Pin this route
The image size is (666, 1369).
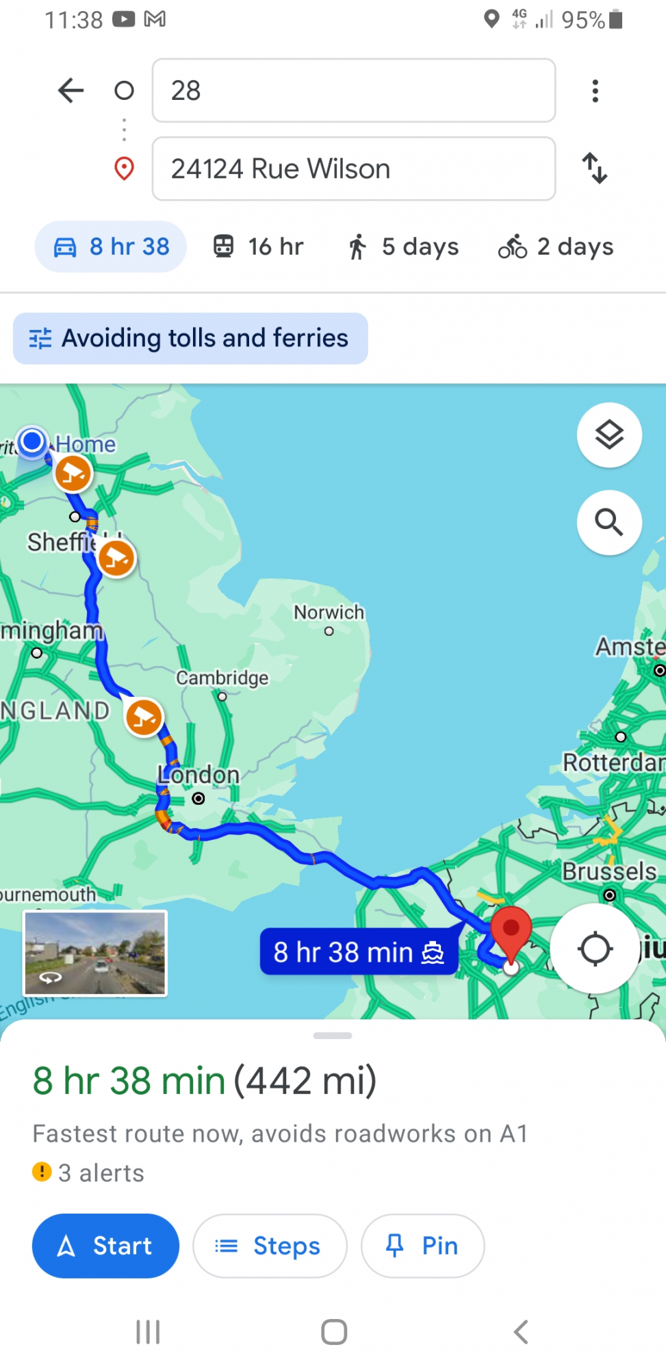[423, 1246]
